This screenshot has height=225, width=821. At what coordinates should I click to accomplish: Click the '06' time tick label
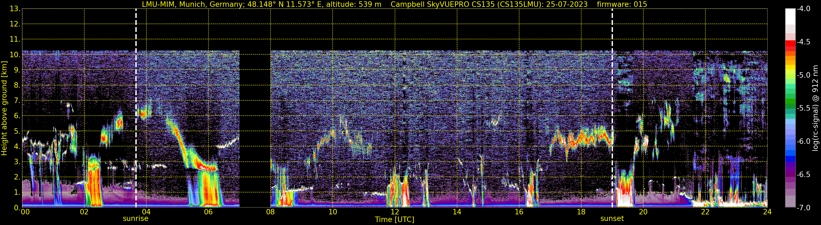[208, 212]
